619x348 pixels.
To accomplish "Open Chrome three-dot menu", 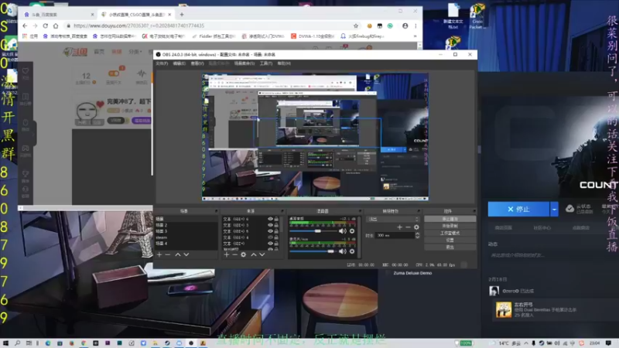I will [x=416, y=26].
